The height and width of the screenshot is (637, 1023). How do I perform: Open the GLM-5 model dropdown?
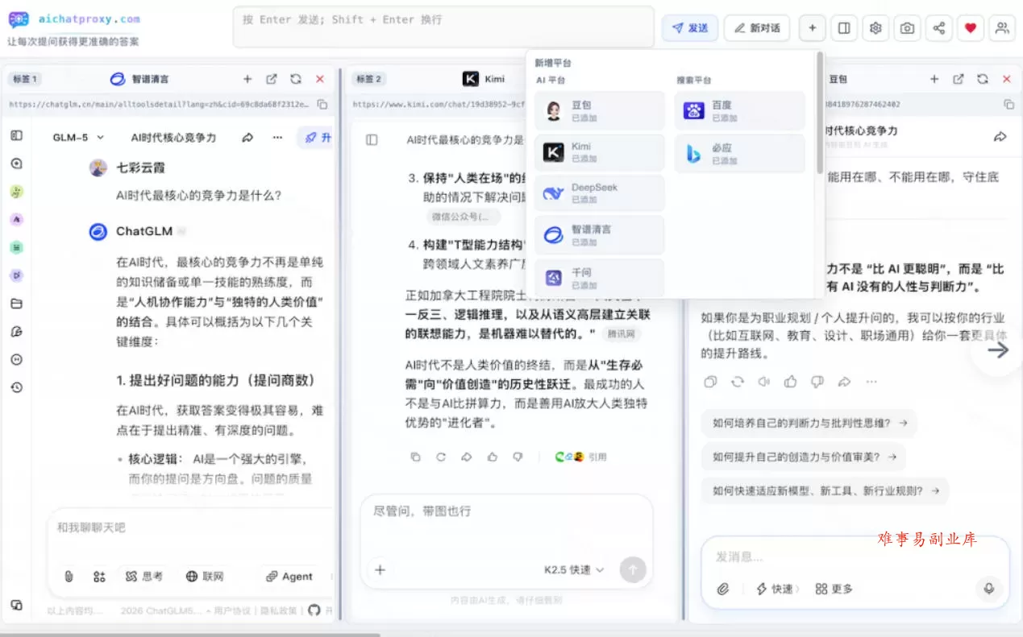[x=79, y=138]
